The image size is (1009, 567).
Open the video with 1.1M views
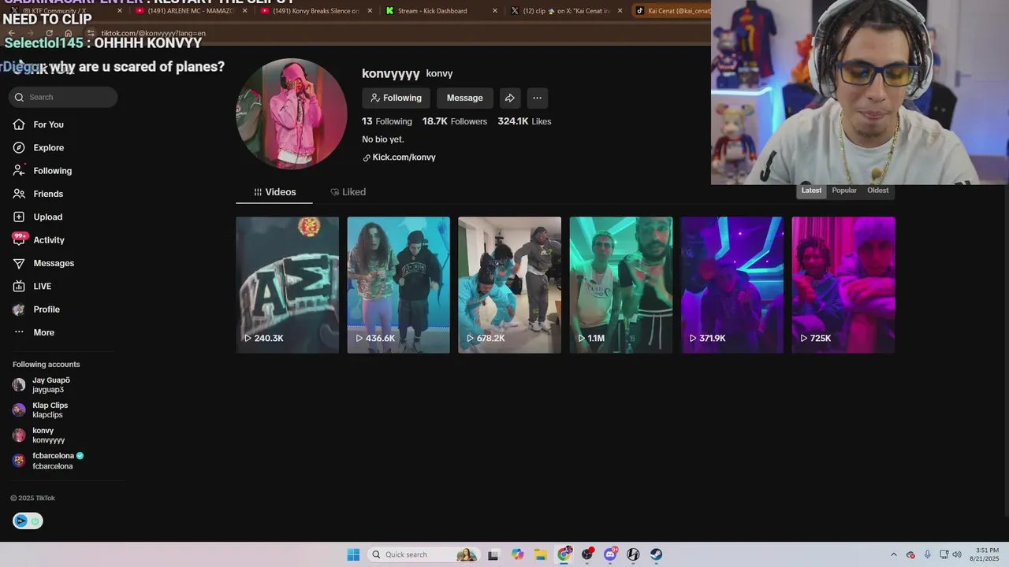(621, 285)
